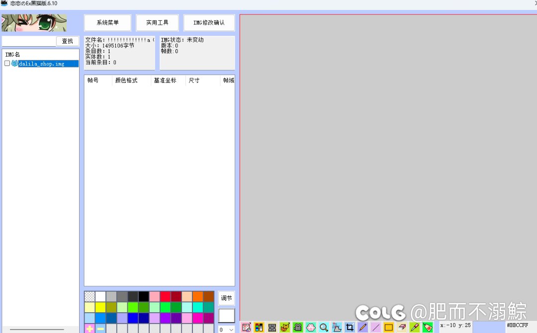Click the search input field next to 查找

[x=29, y=41]
